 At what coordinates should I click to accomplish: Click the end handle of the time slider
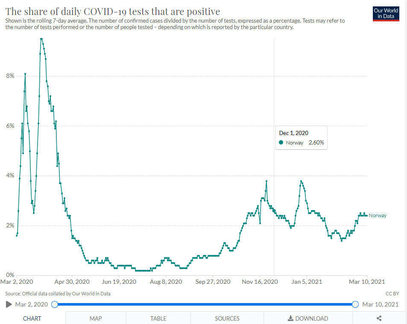[x=355, y=304]
